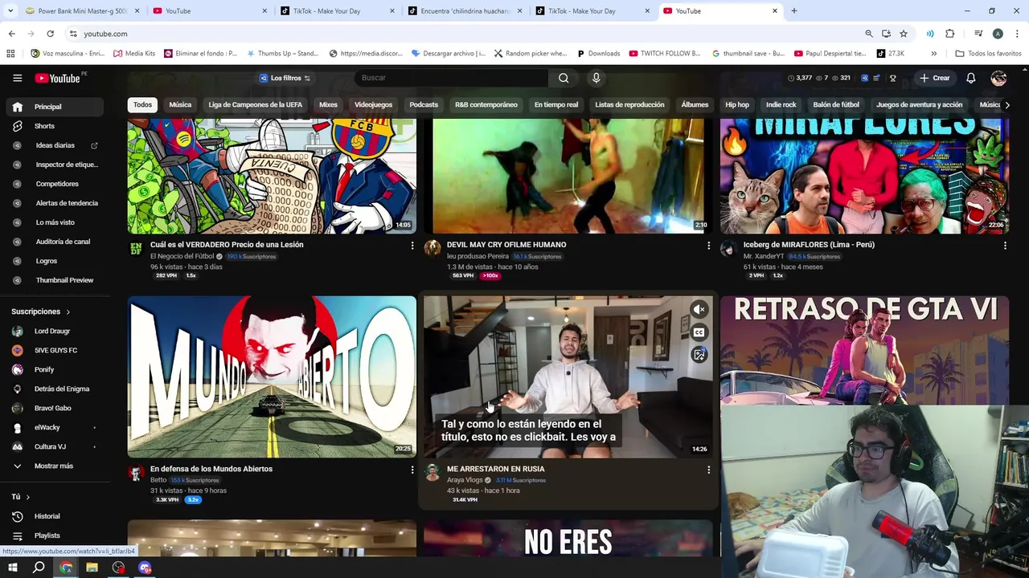Open Windows taskbar search

[x=39, y=568]
